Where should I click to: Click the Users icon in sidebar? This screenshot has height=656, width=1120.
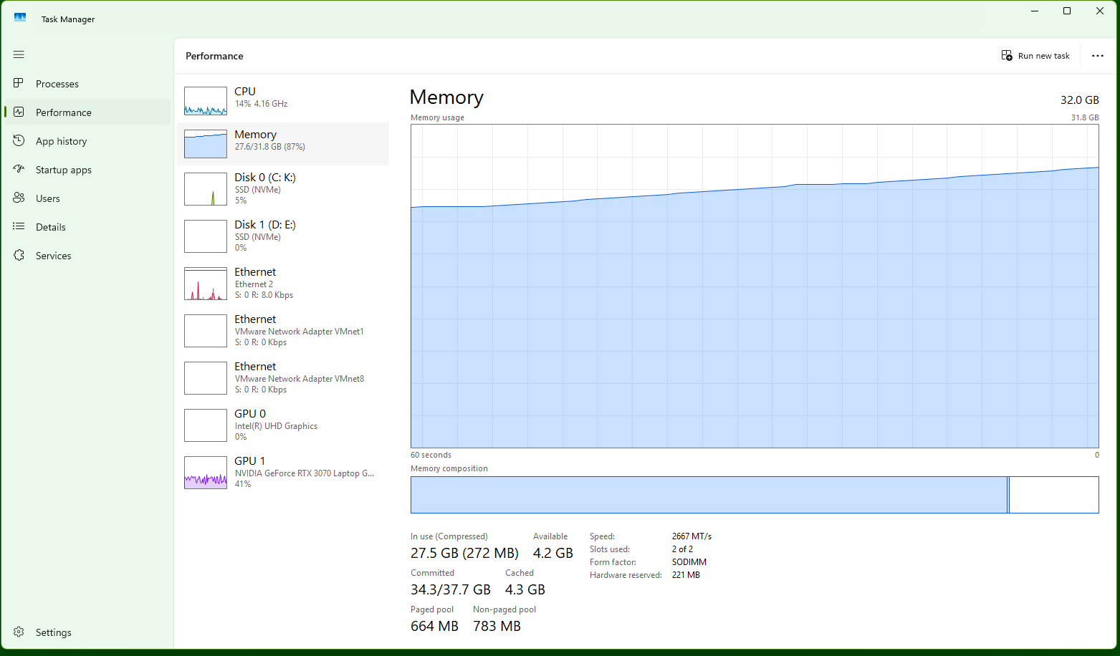click(19, 198)
